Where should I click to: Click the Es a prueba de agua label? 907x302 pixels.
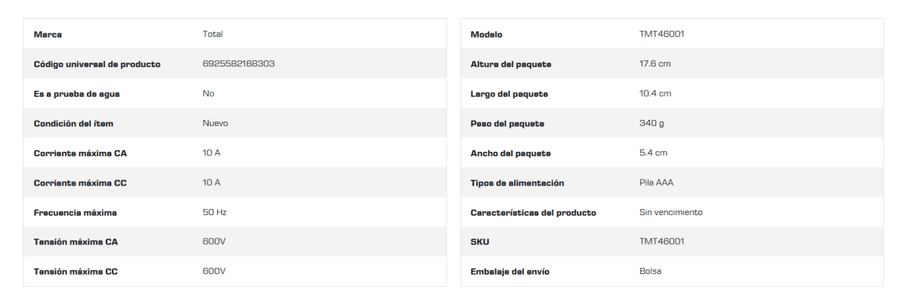(76, 94)
